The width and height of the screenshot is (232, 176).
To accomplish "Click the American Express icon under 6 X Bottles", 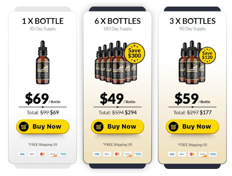I will (x=138, y=154).
